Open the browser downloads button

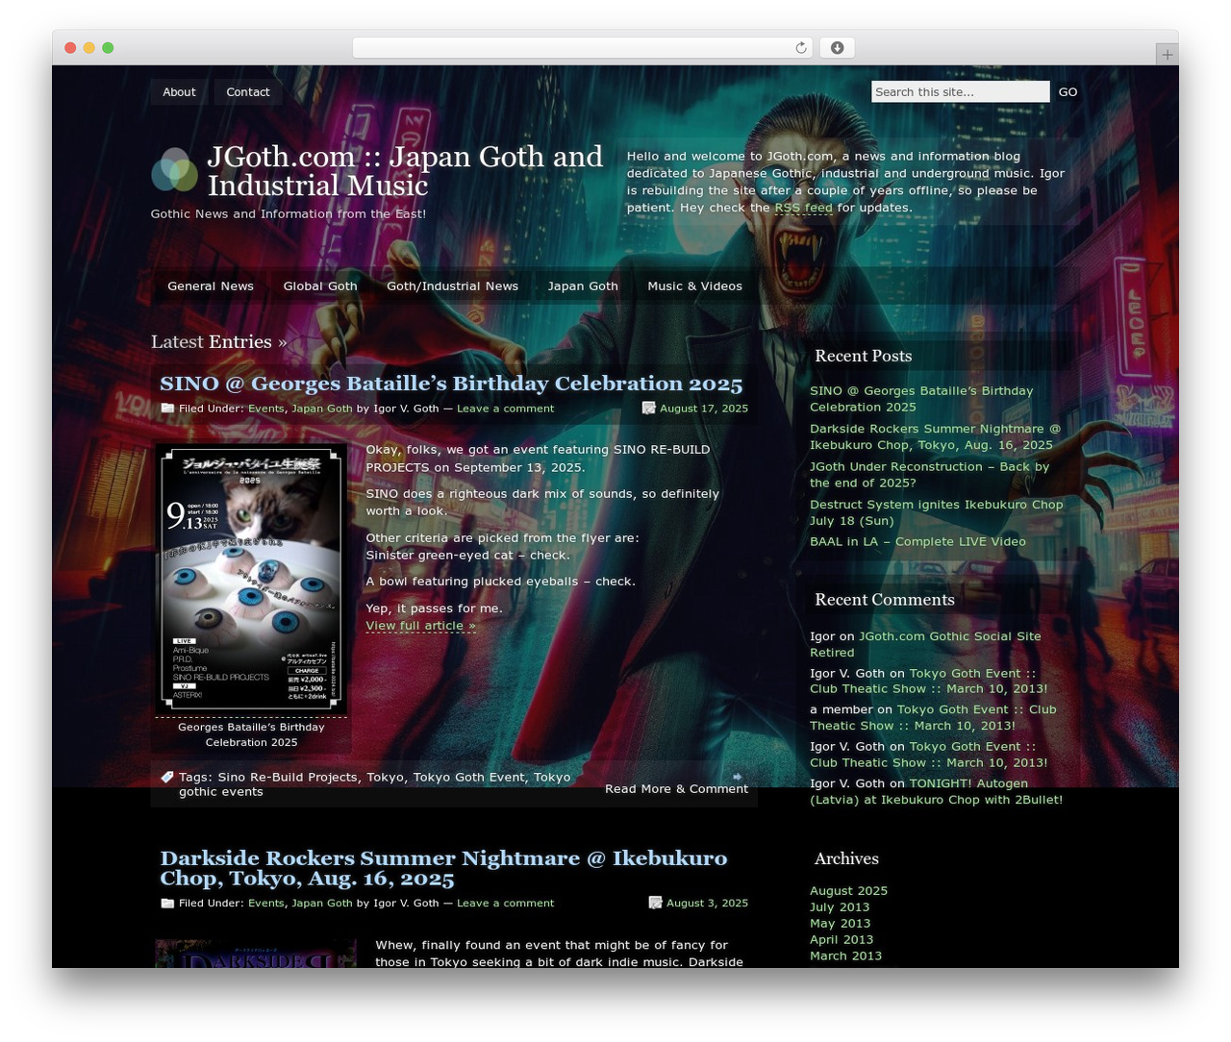(x=837, y=48)
